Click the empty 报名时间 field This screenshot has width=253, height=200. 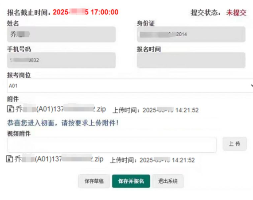point(191,60)
